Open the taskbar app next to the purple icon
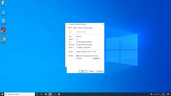The width and height of the screenshot is (171, 96). pos(59,94)
